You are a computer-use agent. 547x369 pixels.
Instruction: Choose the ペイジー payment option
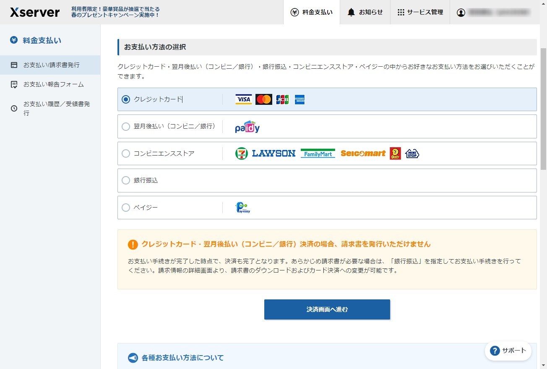[125, 207]
